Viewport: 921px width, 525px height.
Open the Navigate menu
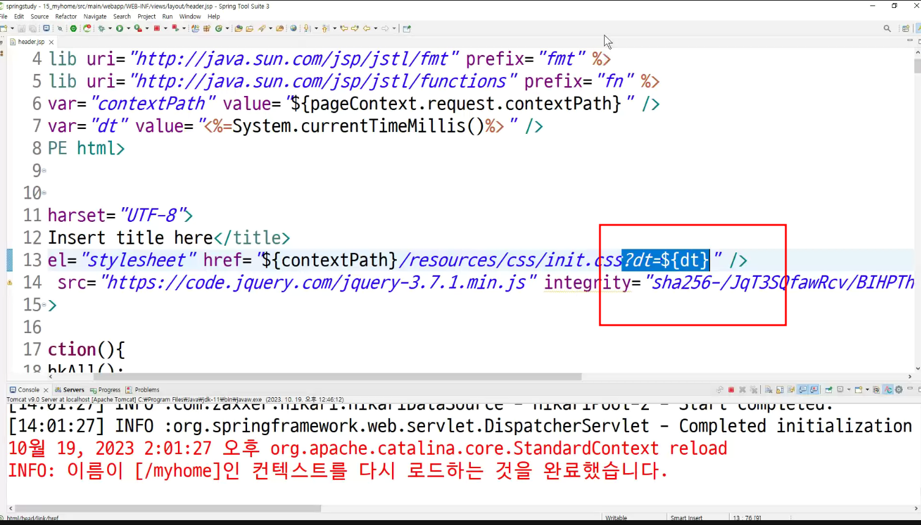(95, 17)
